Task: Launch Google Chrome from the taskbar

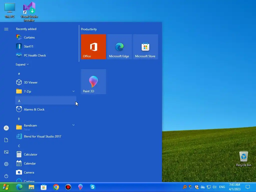Action: pyautogui.click(x=56, y=187)
